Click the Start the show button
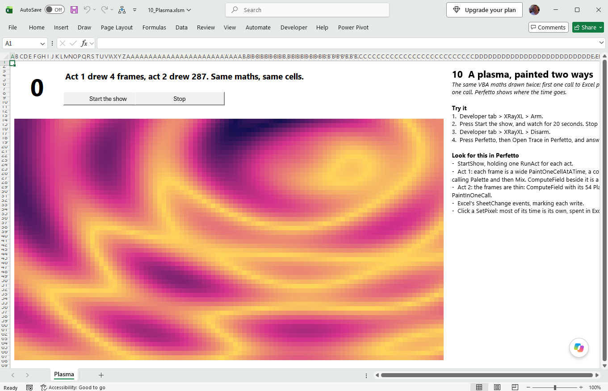 coord(100,99)
